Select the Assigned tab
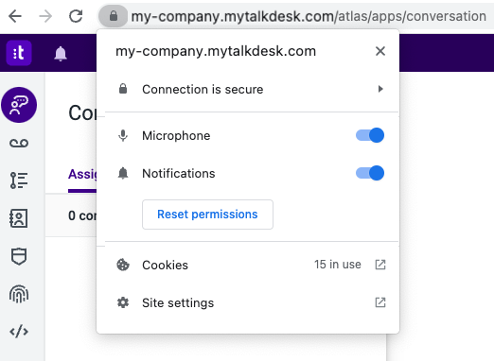This screenshot has width=494, height=361. 82,174
